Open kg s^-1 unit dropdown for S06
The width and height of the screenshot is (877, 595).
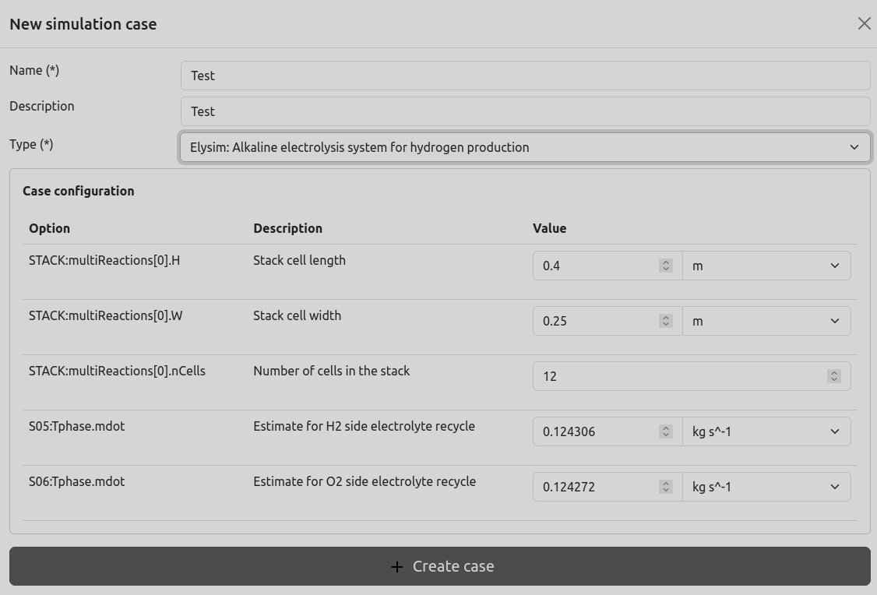tap(766, 487)
